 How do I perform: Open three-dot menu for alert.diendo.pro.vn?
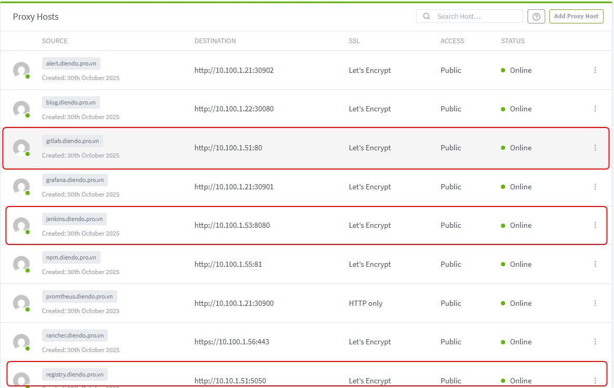(595, 70)
